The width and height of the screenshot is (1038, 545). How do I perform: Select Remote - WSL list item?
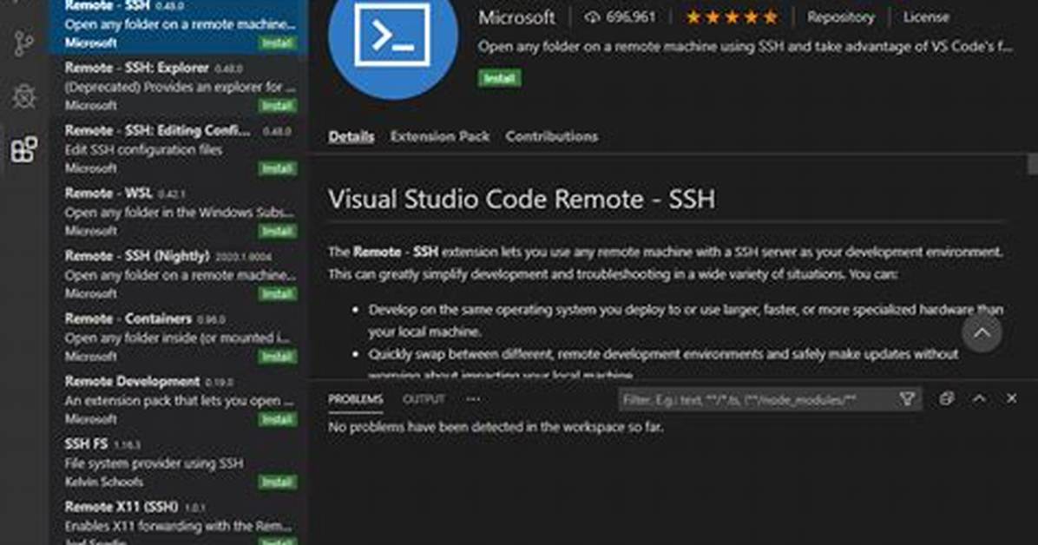click(x=179, y=212)
